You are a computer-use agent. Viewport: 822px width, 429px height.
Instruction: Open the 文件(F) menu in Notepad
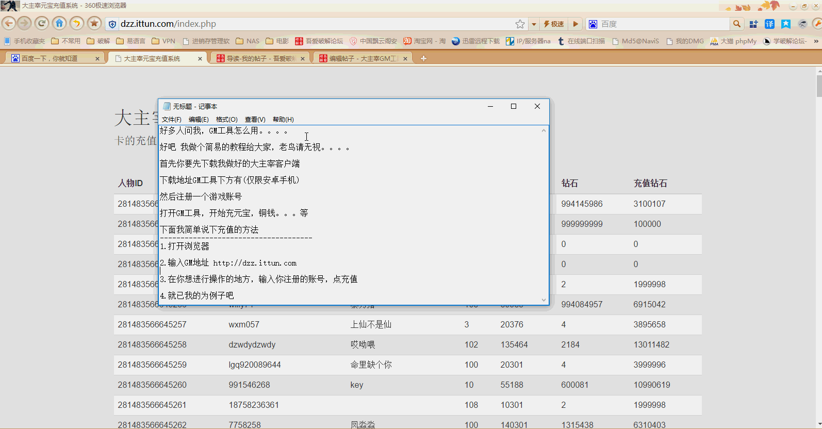pos(171,120)
